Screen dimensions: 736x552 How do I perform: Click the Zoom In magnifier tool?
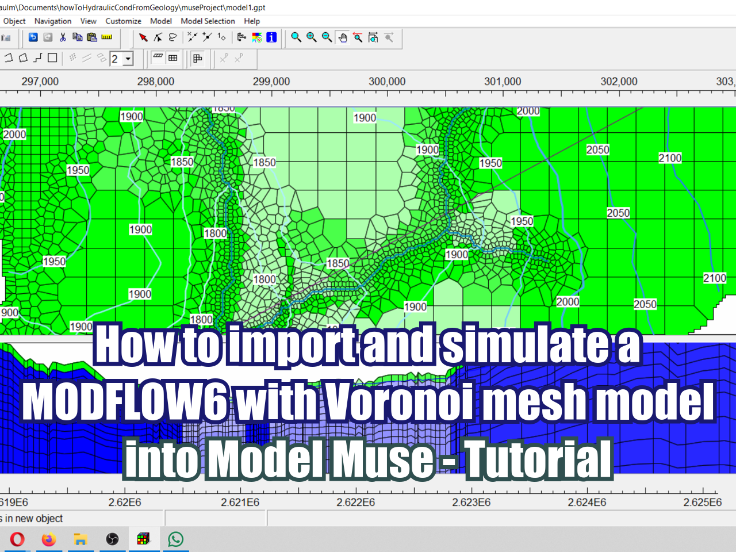pos(310,37)
